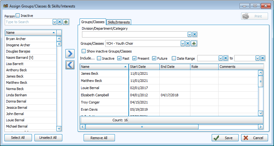Click the left arrow to unassign person
The width and height of the screenshot is (274, 146).
click(70, 64)
